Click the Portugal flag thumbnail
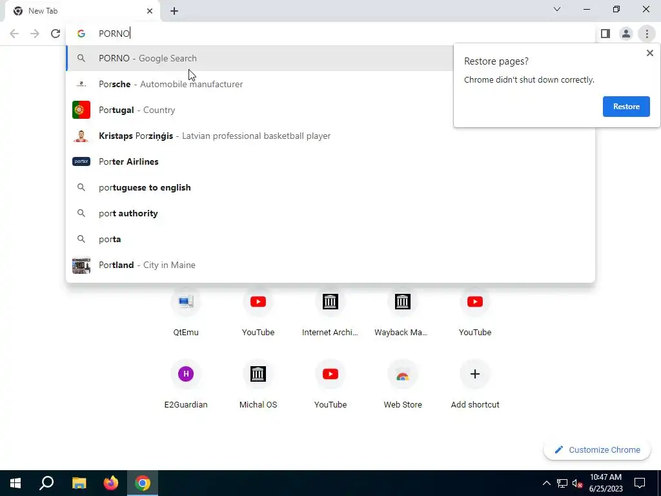This screenshot has width=661, height=496. 81,110
